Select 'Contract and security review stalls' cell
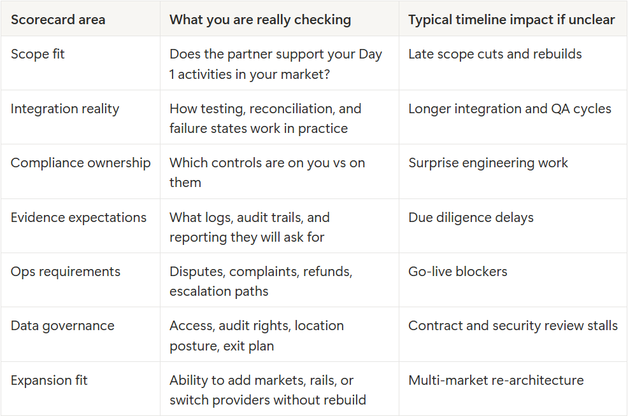This screenshot has width=628, height=416. 513,326
